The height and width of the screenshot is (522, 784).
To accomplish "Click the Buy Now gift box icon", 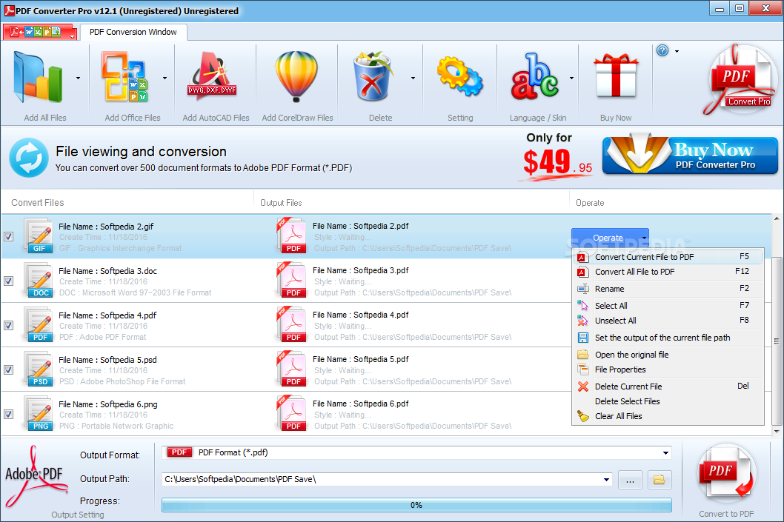I will [x=616, y=76].
